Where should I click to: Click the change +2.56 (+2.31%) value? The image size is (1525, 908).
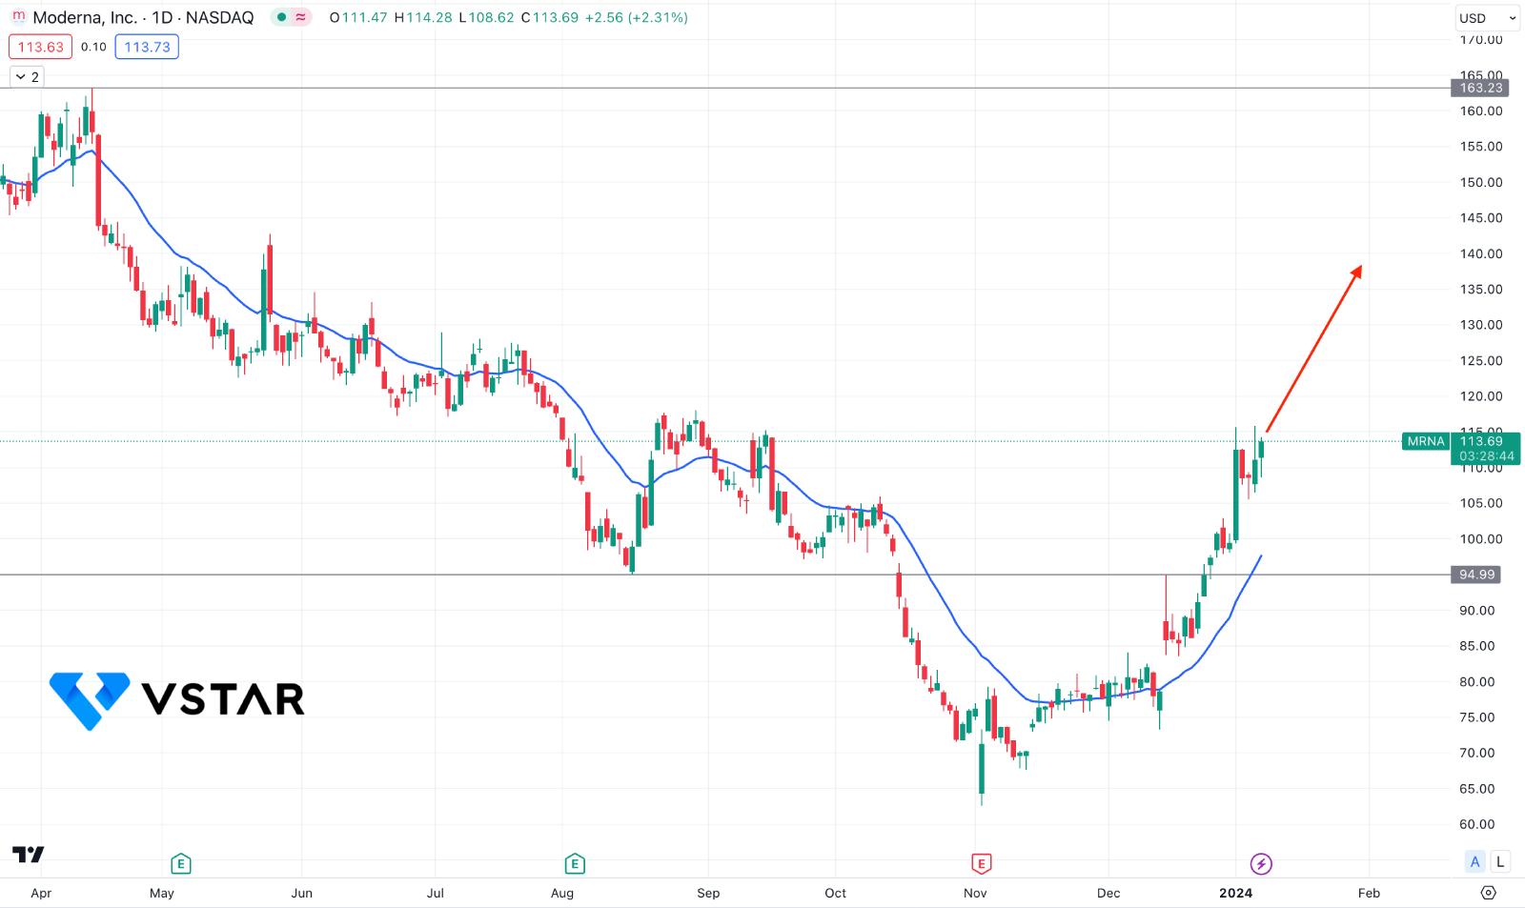pyautogui.click(x=636, y=17)
